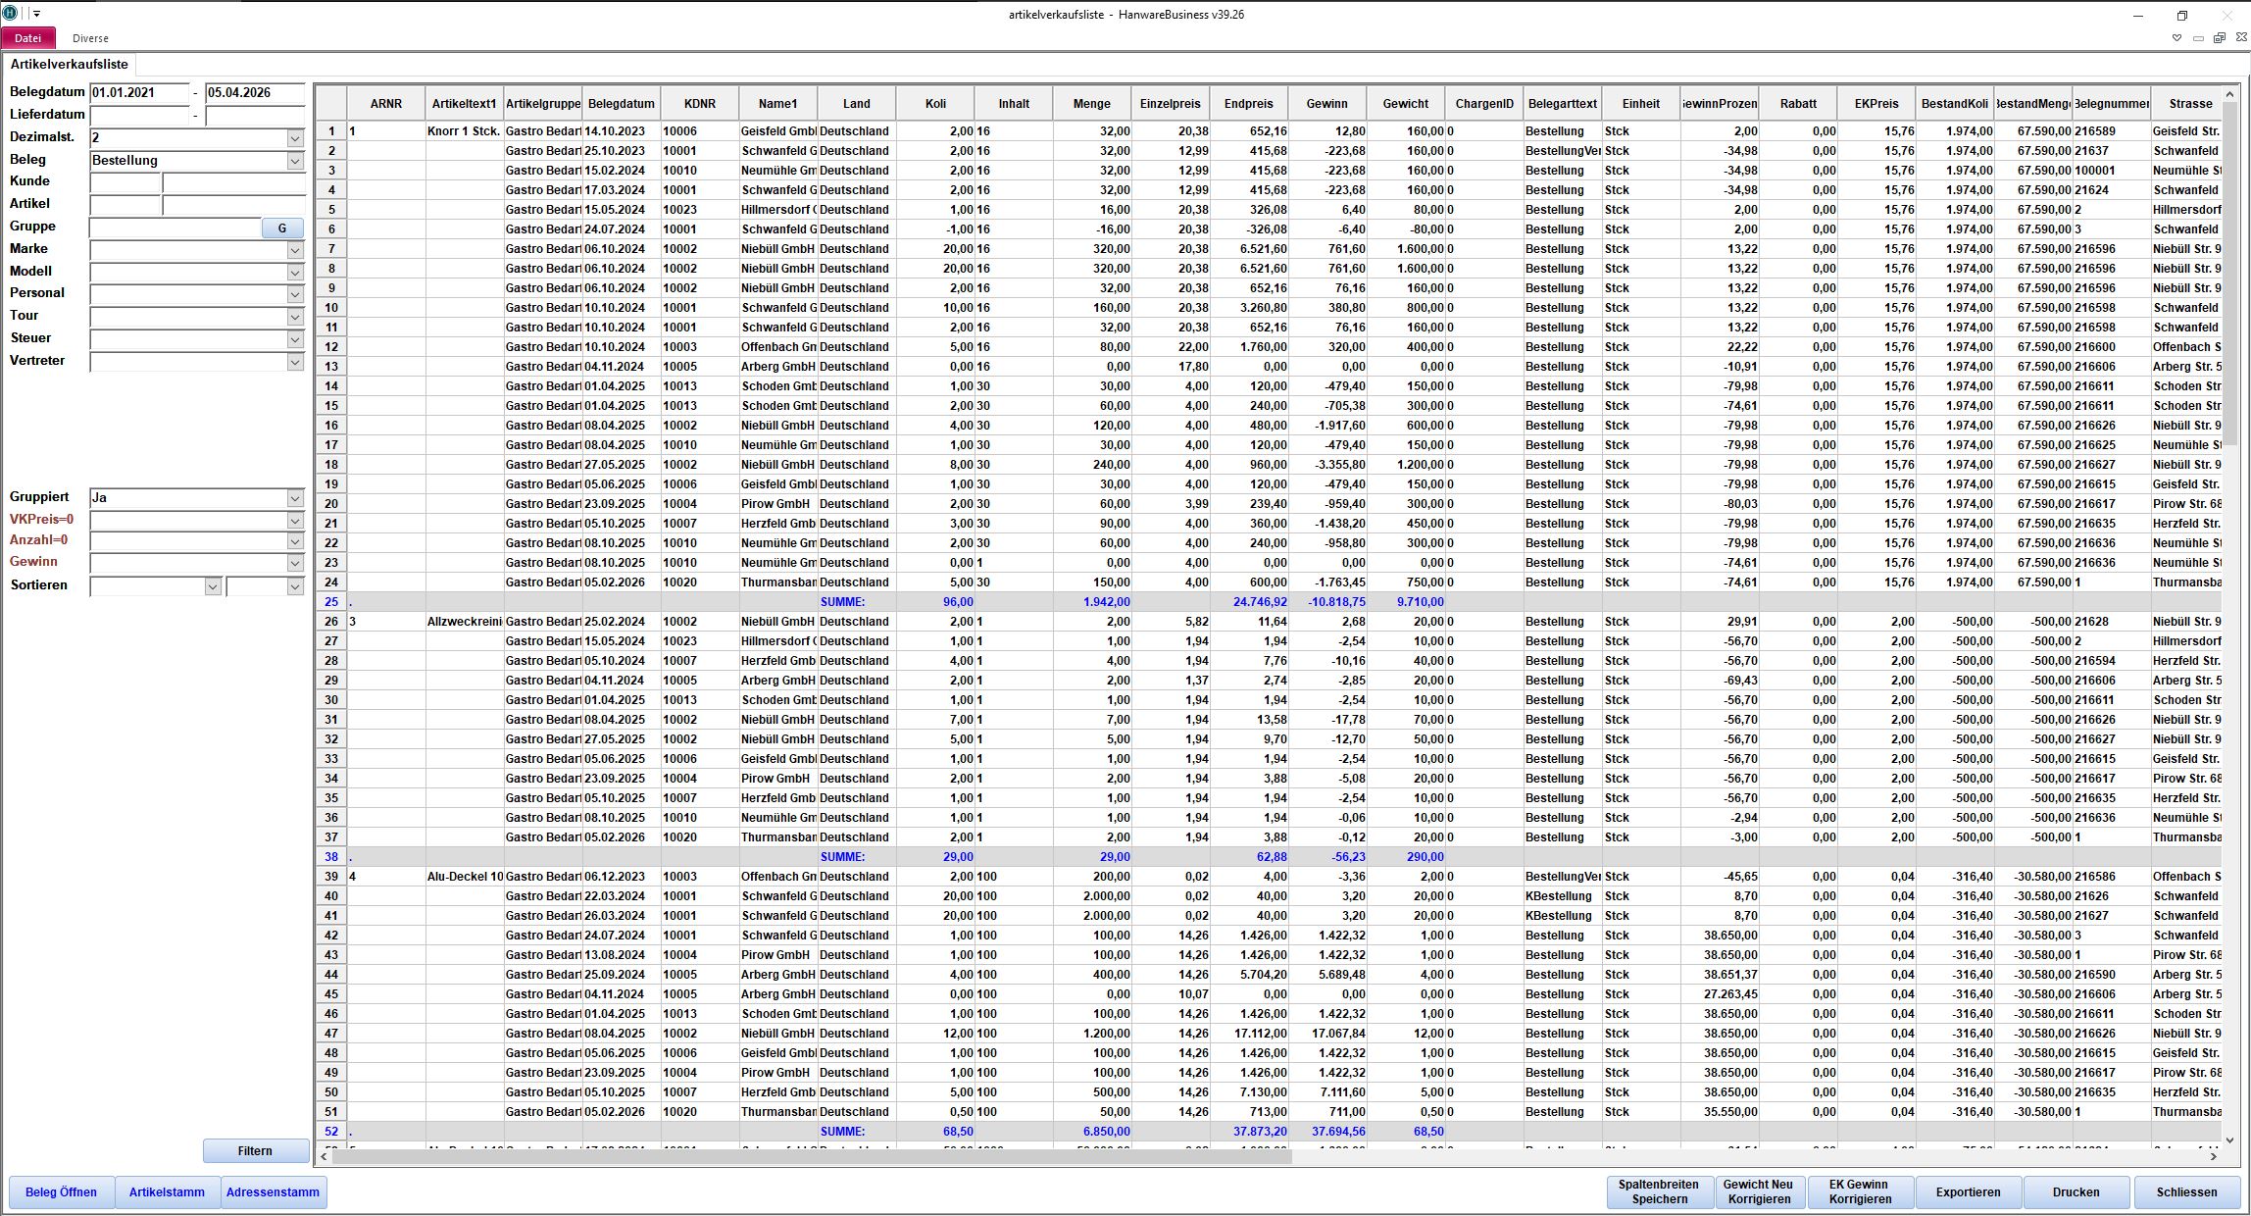Click the Belegdatum start date field
The image size is (2251, 1216).
[x=138, y=93]
